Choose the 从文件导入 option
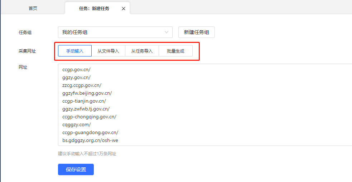Viewport: 352px width, 182px height. tap(108, 51)
